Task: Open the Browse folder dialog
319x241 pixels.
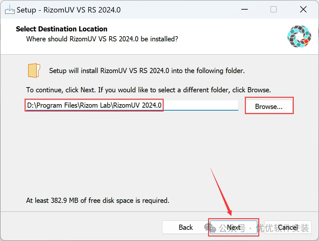Action: click(x=269, y=106)
